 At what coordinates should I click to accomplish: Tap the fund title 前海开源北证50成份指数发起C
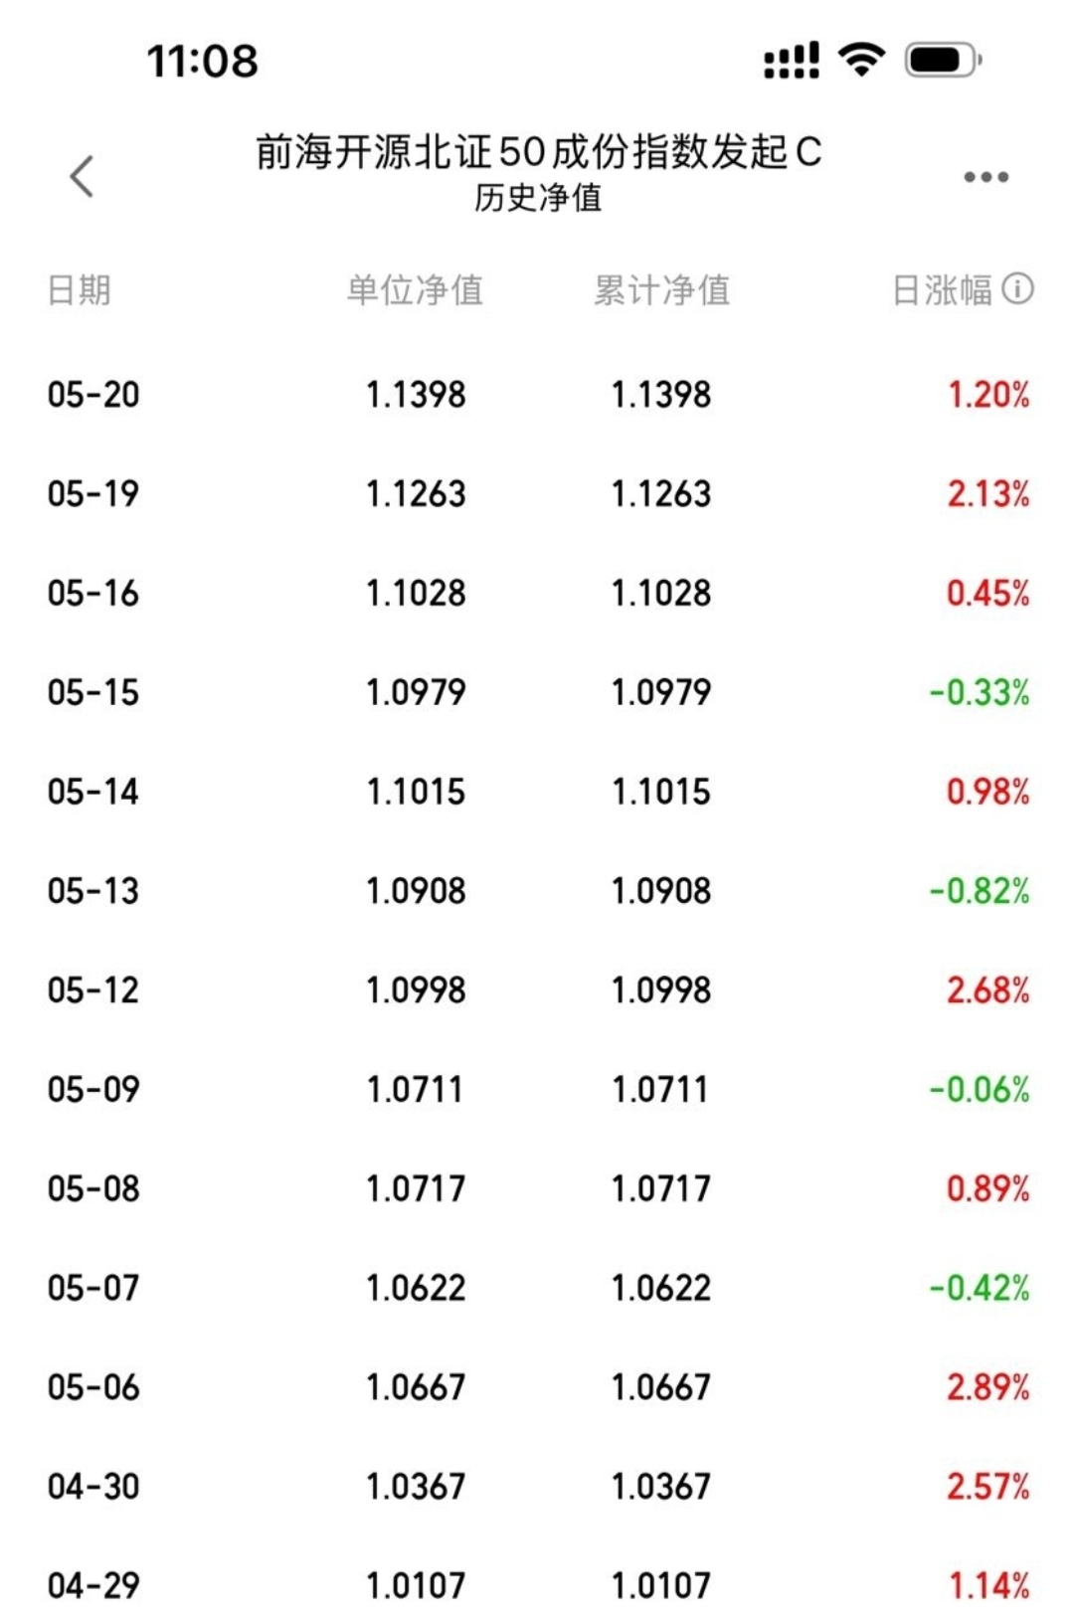click(x=538, y=152)
